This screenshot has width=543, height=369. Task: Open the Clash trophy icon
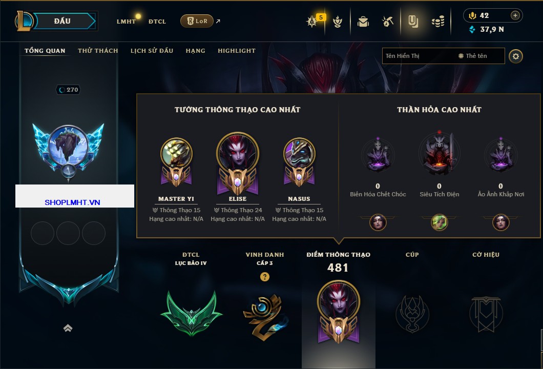[x=337, y=22]
